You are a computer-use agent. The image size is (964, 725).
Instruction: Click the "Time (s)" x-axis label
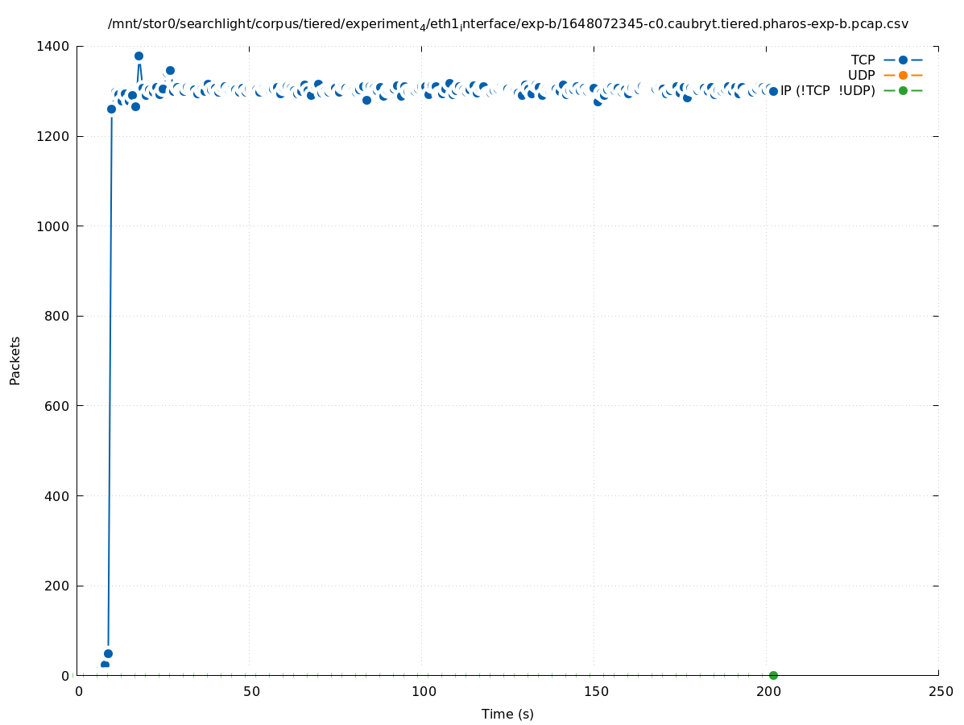coord(507,714)
